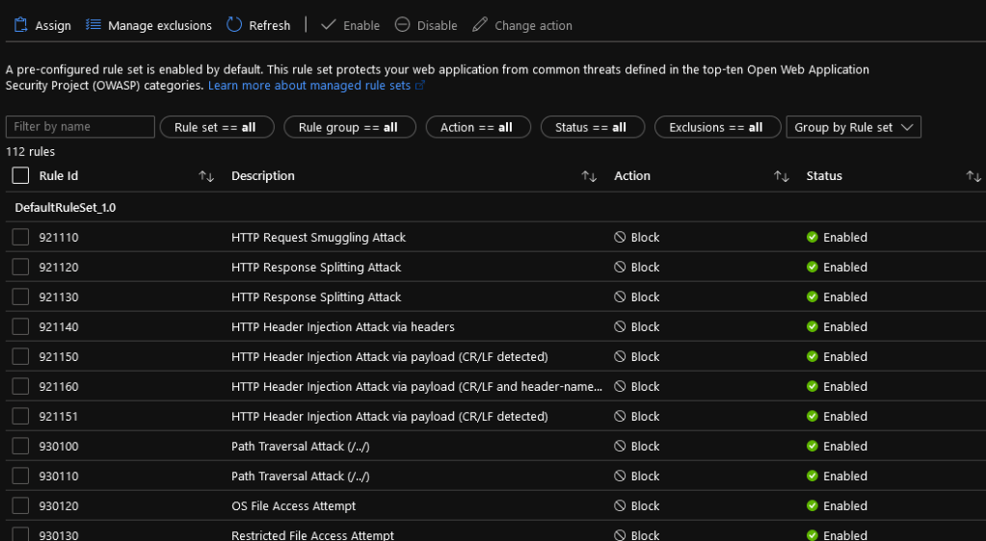
Task: Sort by Rule Id column arrows
Action: [x=206, y=176]
